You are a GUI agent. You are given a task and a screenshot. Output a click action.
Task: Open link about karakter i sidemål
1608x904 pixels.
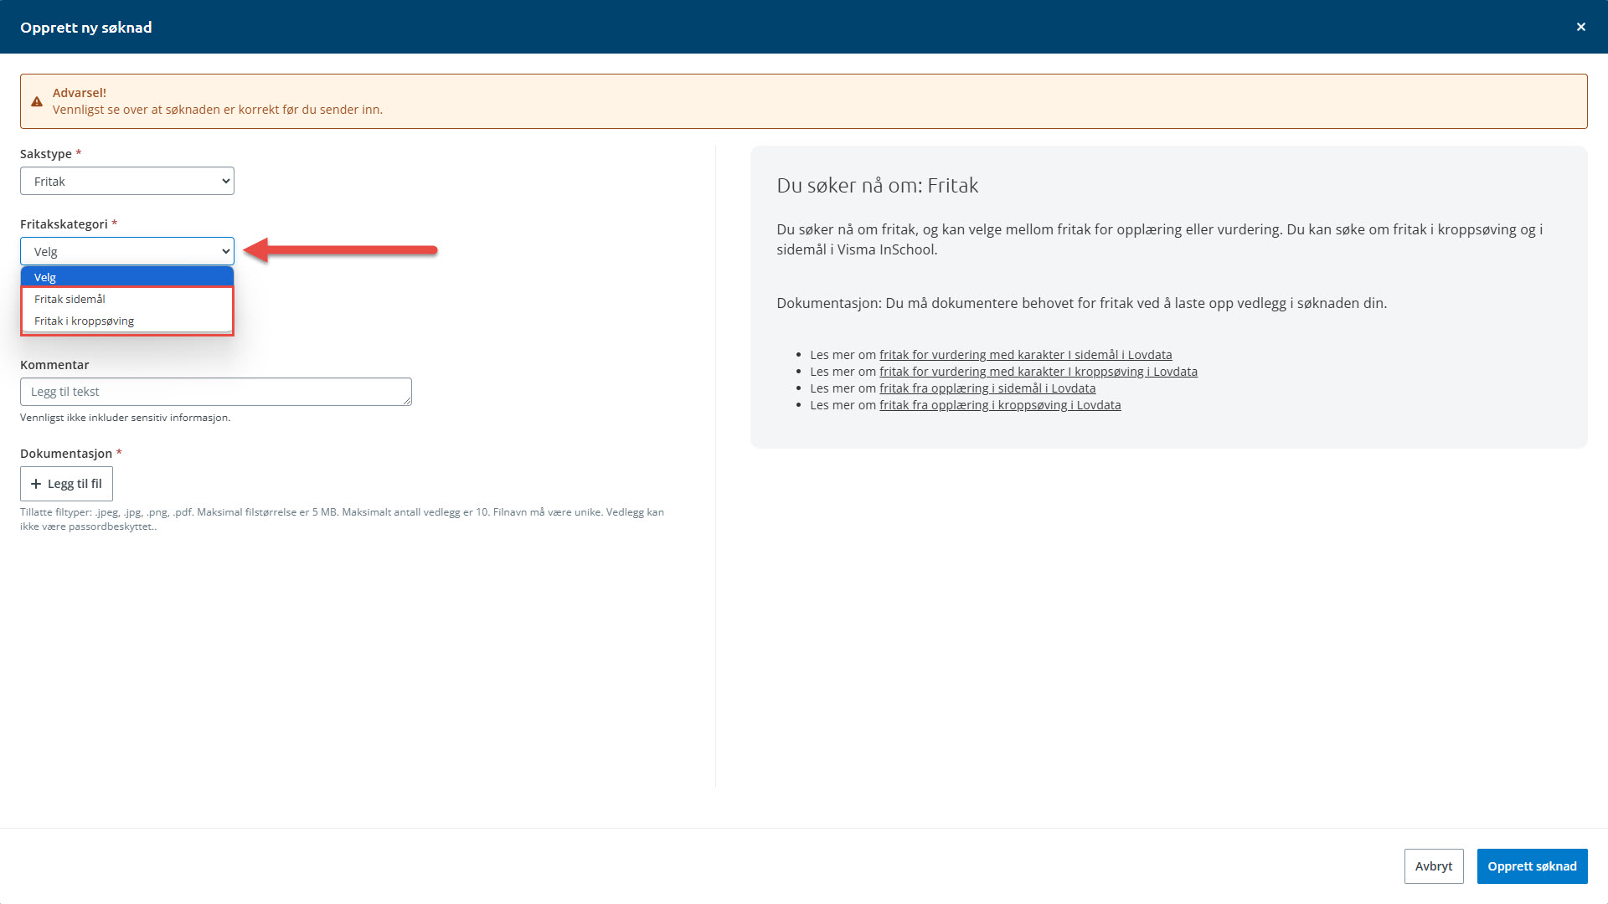click(1025, 355)
